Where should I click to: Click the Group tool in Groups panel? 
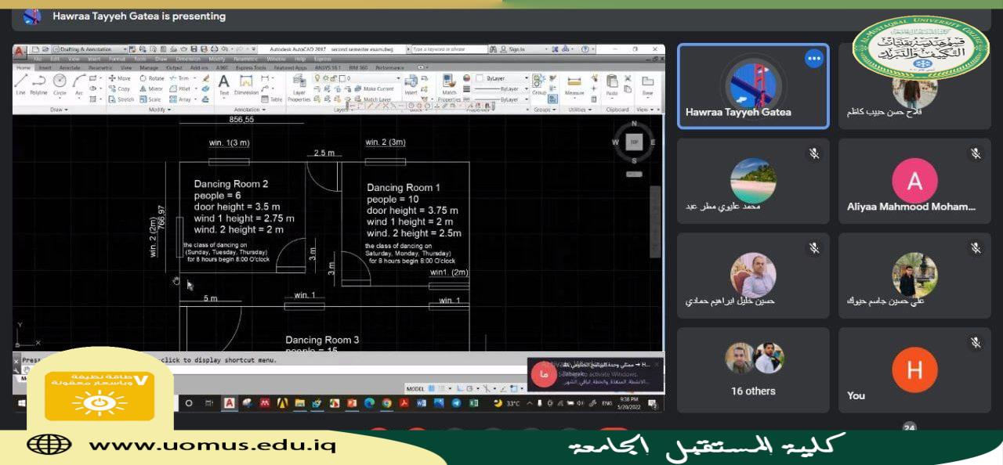(x=540, y=80)
